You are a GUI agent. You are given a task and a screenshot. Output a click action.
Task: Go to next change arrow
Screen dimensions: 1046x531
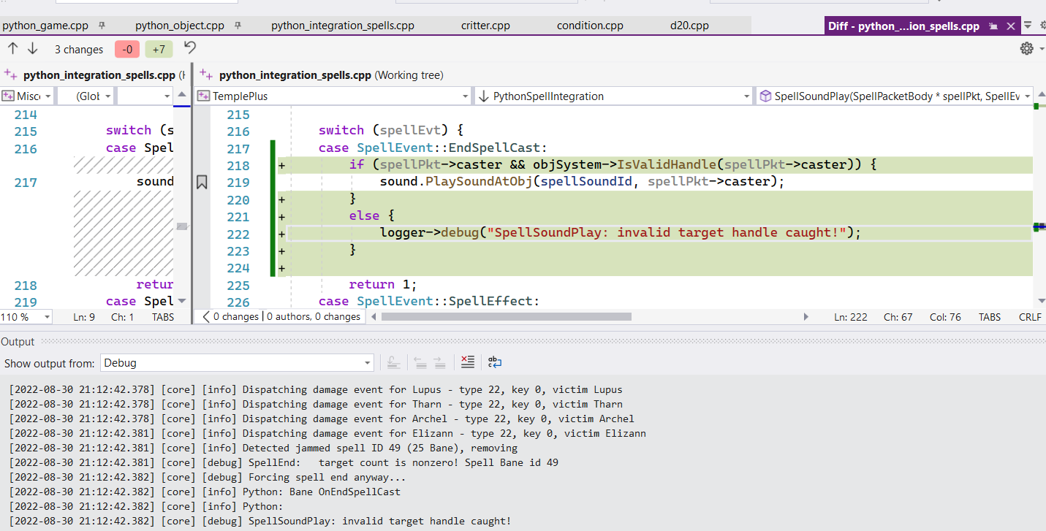[x=32, y=49]
